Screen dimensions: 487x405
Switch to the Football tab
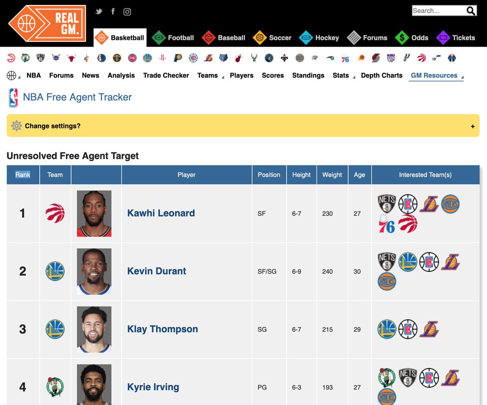click(173, 38)
